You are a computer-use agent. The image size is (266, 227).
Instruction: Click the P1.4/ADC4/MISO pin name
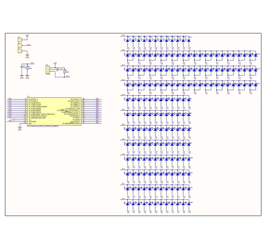(35, 111)
